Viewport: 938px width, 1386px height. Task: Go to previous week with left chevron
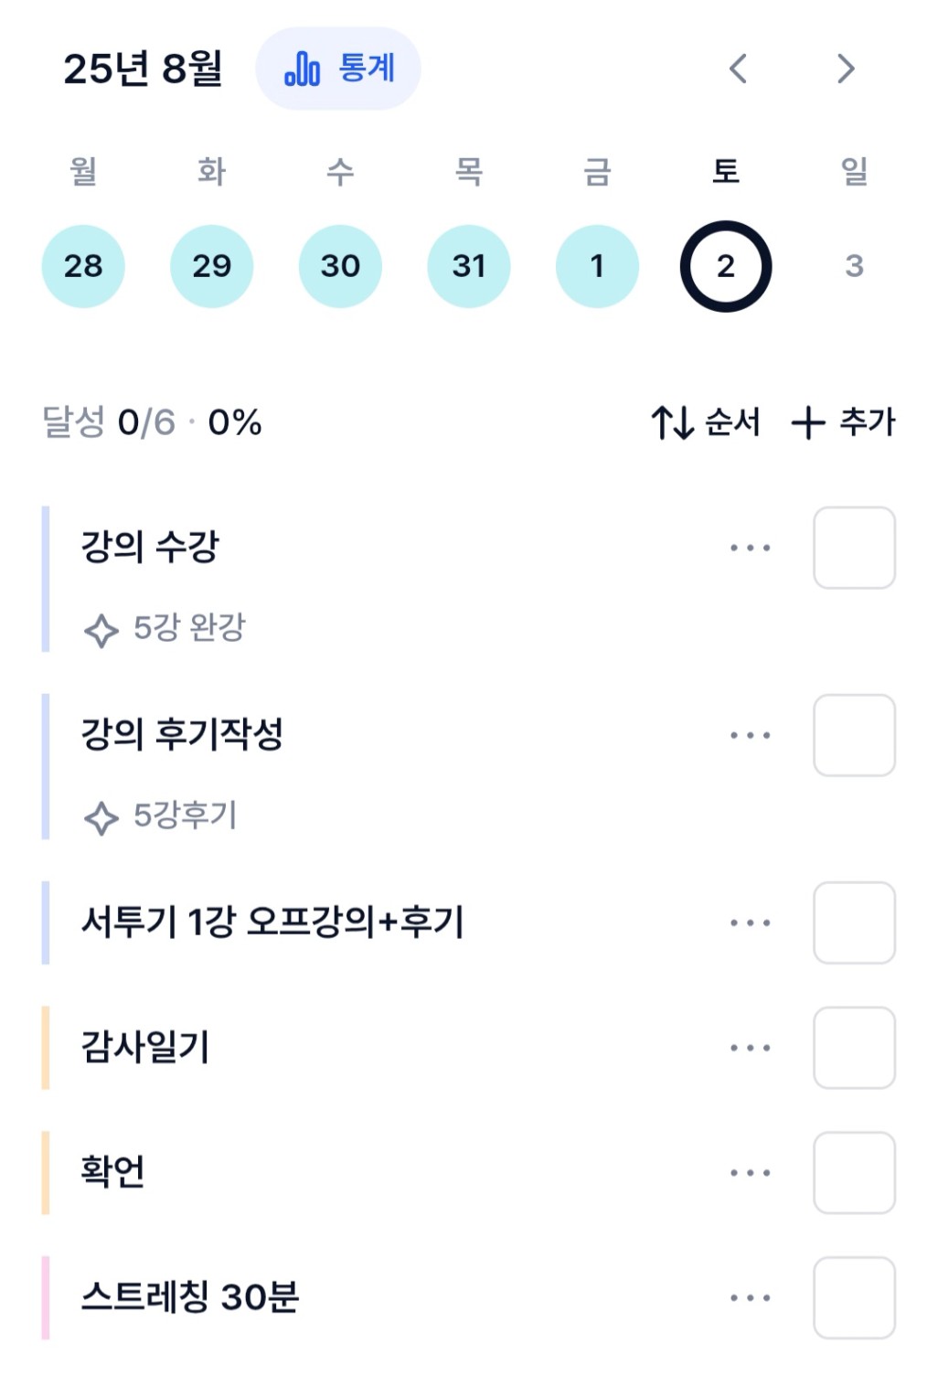pos(739,69)
